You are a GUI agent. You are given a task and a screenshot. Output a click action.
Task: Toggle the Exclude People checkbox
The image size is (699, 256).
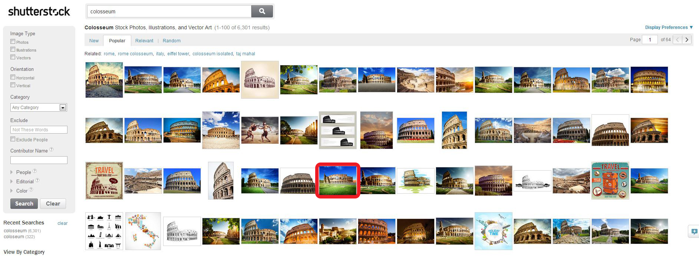pos(13,139)
